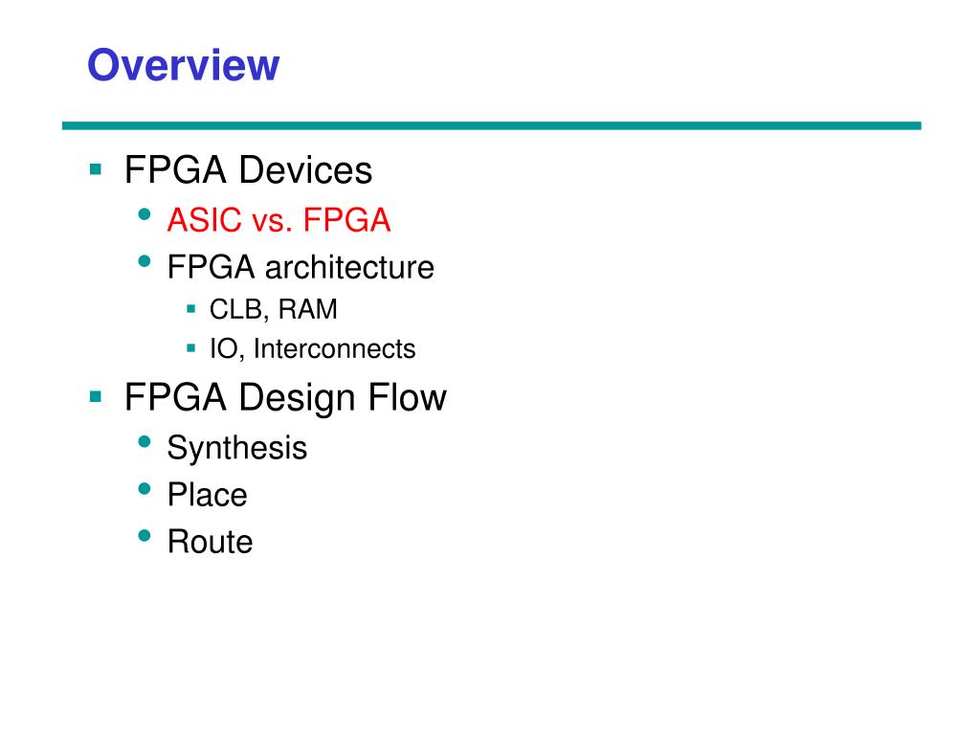Click the round bullet before Place
Image resolution: width=980 pixels, height=735 pixels.
click(144, 488)
